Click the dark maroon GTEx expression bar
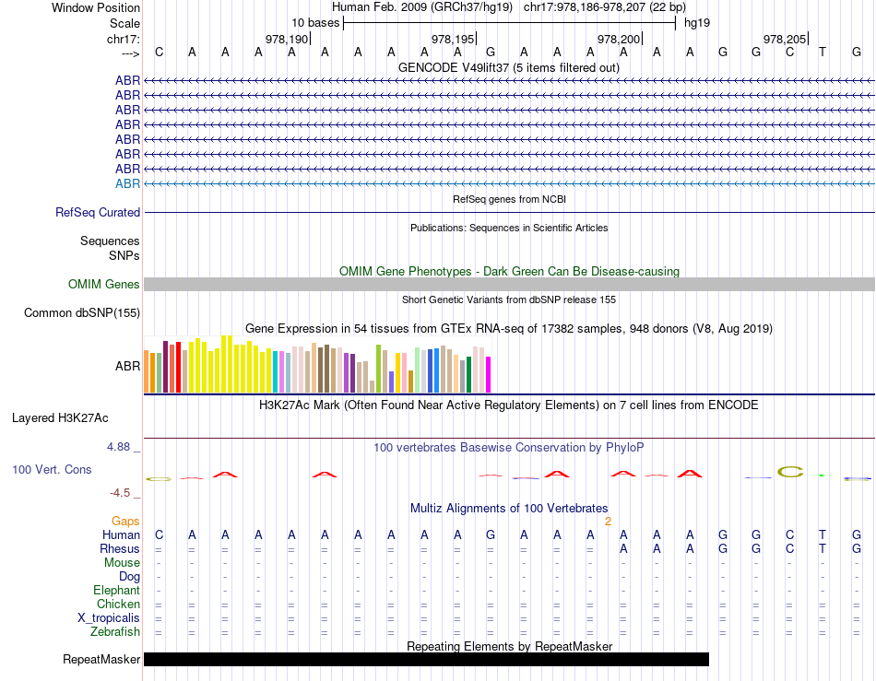Image resolution: width=876 pixels, height=681 pixels. [166, 368]
